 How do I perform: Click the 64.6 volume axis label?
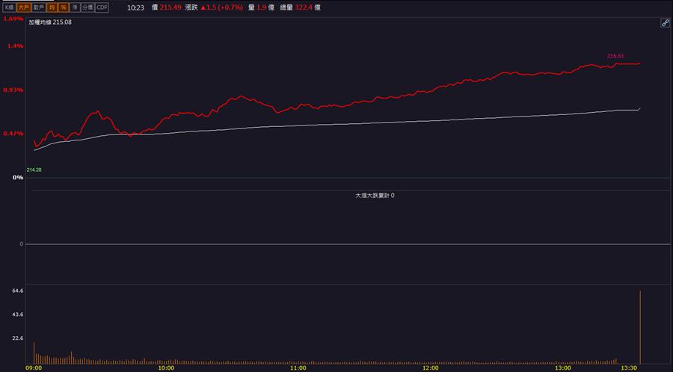(x=18, y=291)
